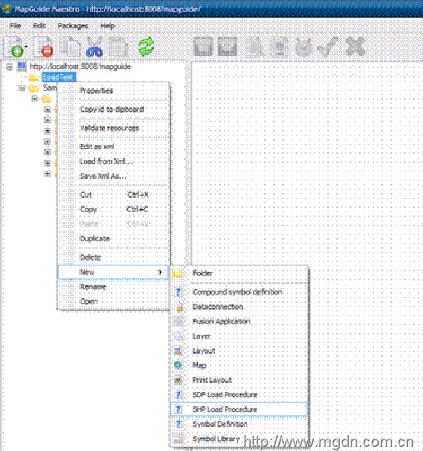
Task: Click the second greyed-out save toolbar icon
Action: pos(227,47)
